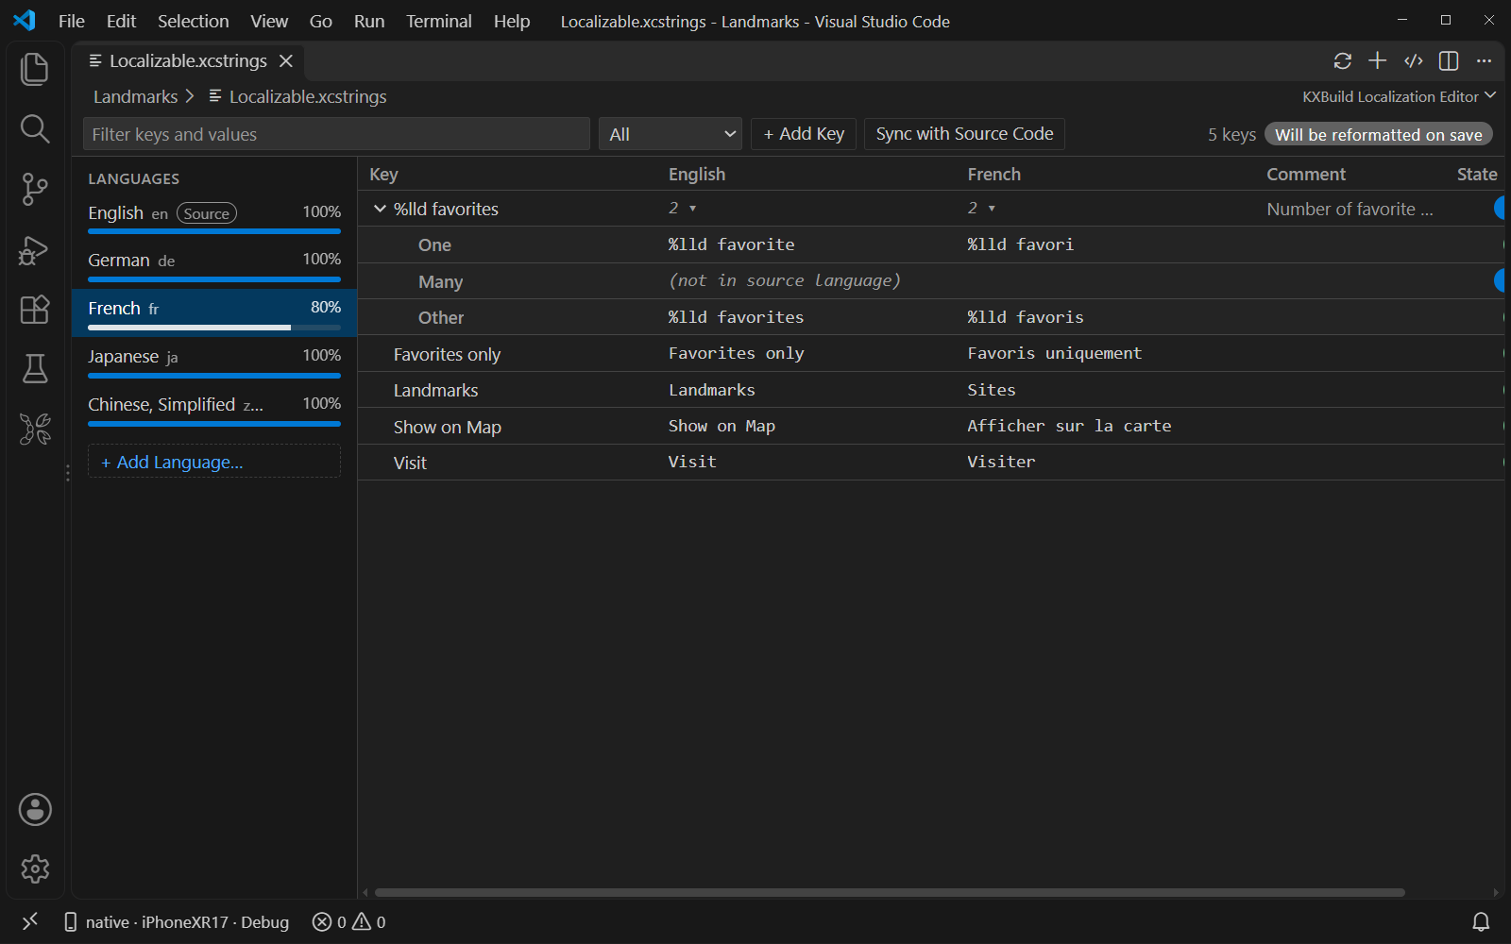The height and width of the screenshot is (944, 1511).
Task: Click the plus icon in editor toolbar
Action: click(1378, 61)
